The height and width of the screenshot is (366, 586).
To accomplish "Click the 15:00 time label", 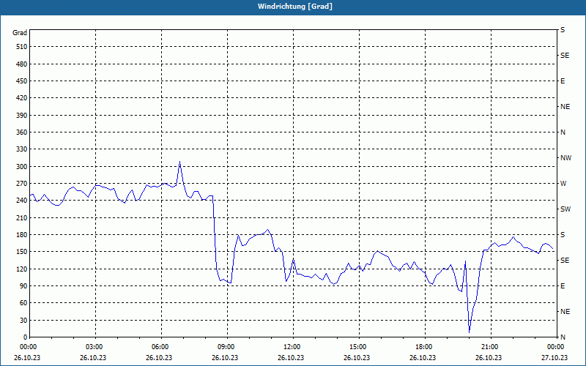I will point(357,347).
